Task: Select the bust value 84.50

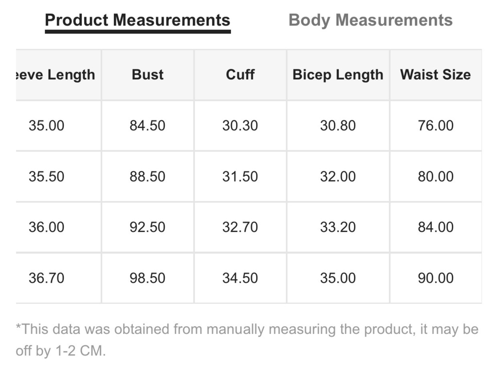Action: (x=147, y=126)
